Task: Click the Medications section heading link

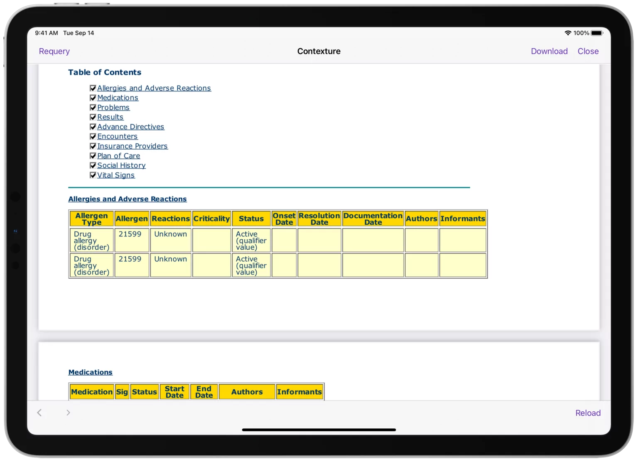Action: (90, 372)
